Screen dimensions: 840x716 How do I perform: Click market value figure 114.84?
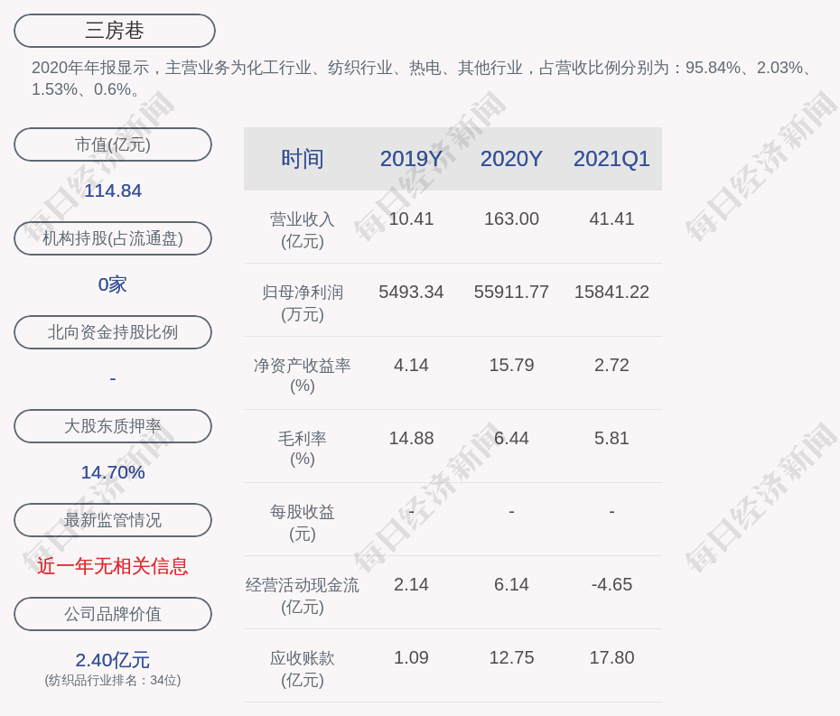pos(113,191)
